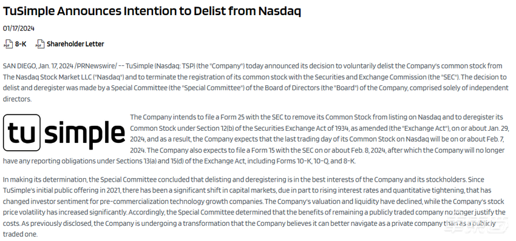Screen dimensions: 516x241
Task: Click the "SAN DIEGO, Jan. 17, 2024" dateline
Action: [x=38, y=66]
